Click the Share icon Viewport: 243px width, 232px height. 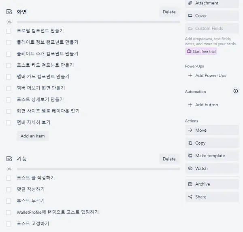click(190, 197)
